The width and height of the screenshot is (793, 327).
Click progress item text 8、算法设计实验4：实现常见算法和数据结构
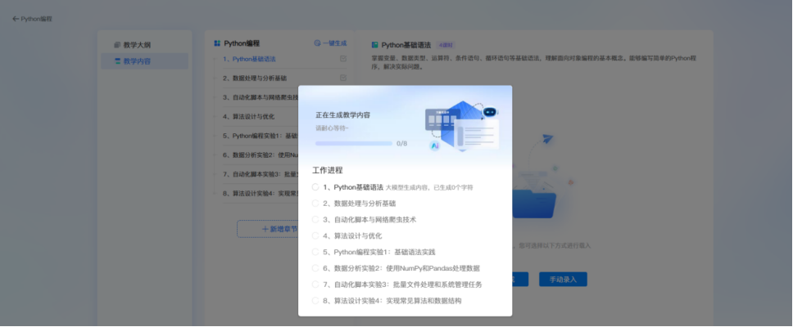(x=392, y=301)
